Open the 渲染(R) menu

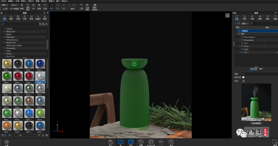click(44, 1)
